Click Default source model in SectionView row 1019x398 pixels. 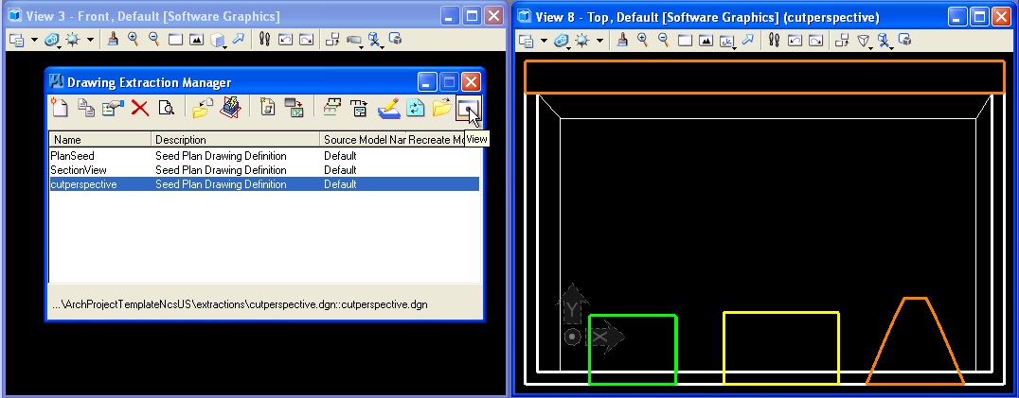(341, 170)
